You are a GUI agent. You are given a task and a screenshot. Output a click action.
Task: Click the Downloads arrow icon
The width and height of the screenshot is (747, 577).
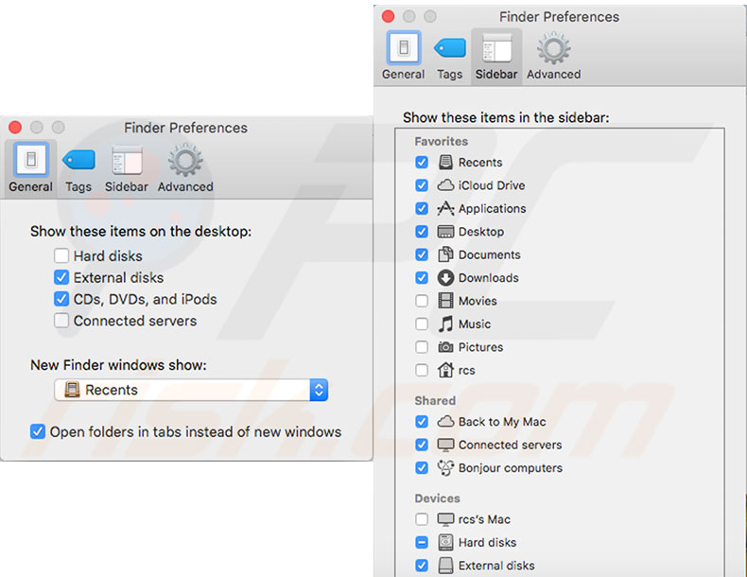coord(445,278)
